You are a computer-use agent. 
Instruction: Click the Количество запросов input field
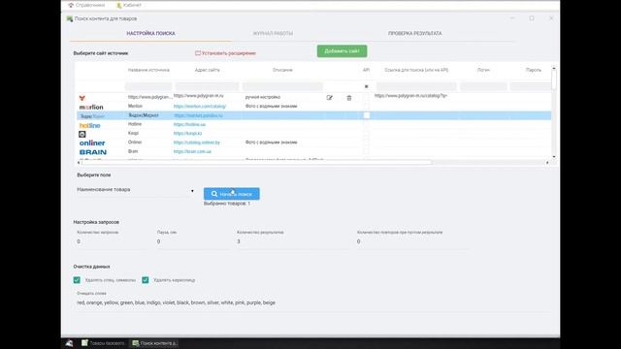coord(113,241)
